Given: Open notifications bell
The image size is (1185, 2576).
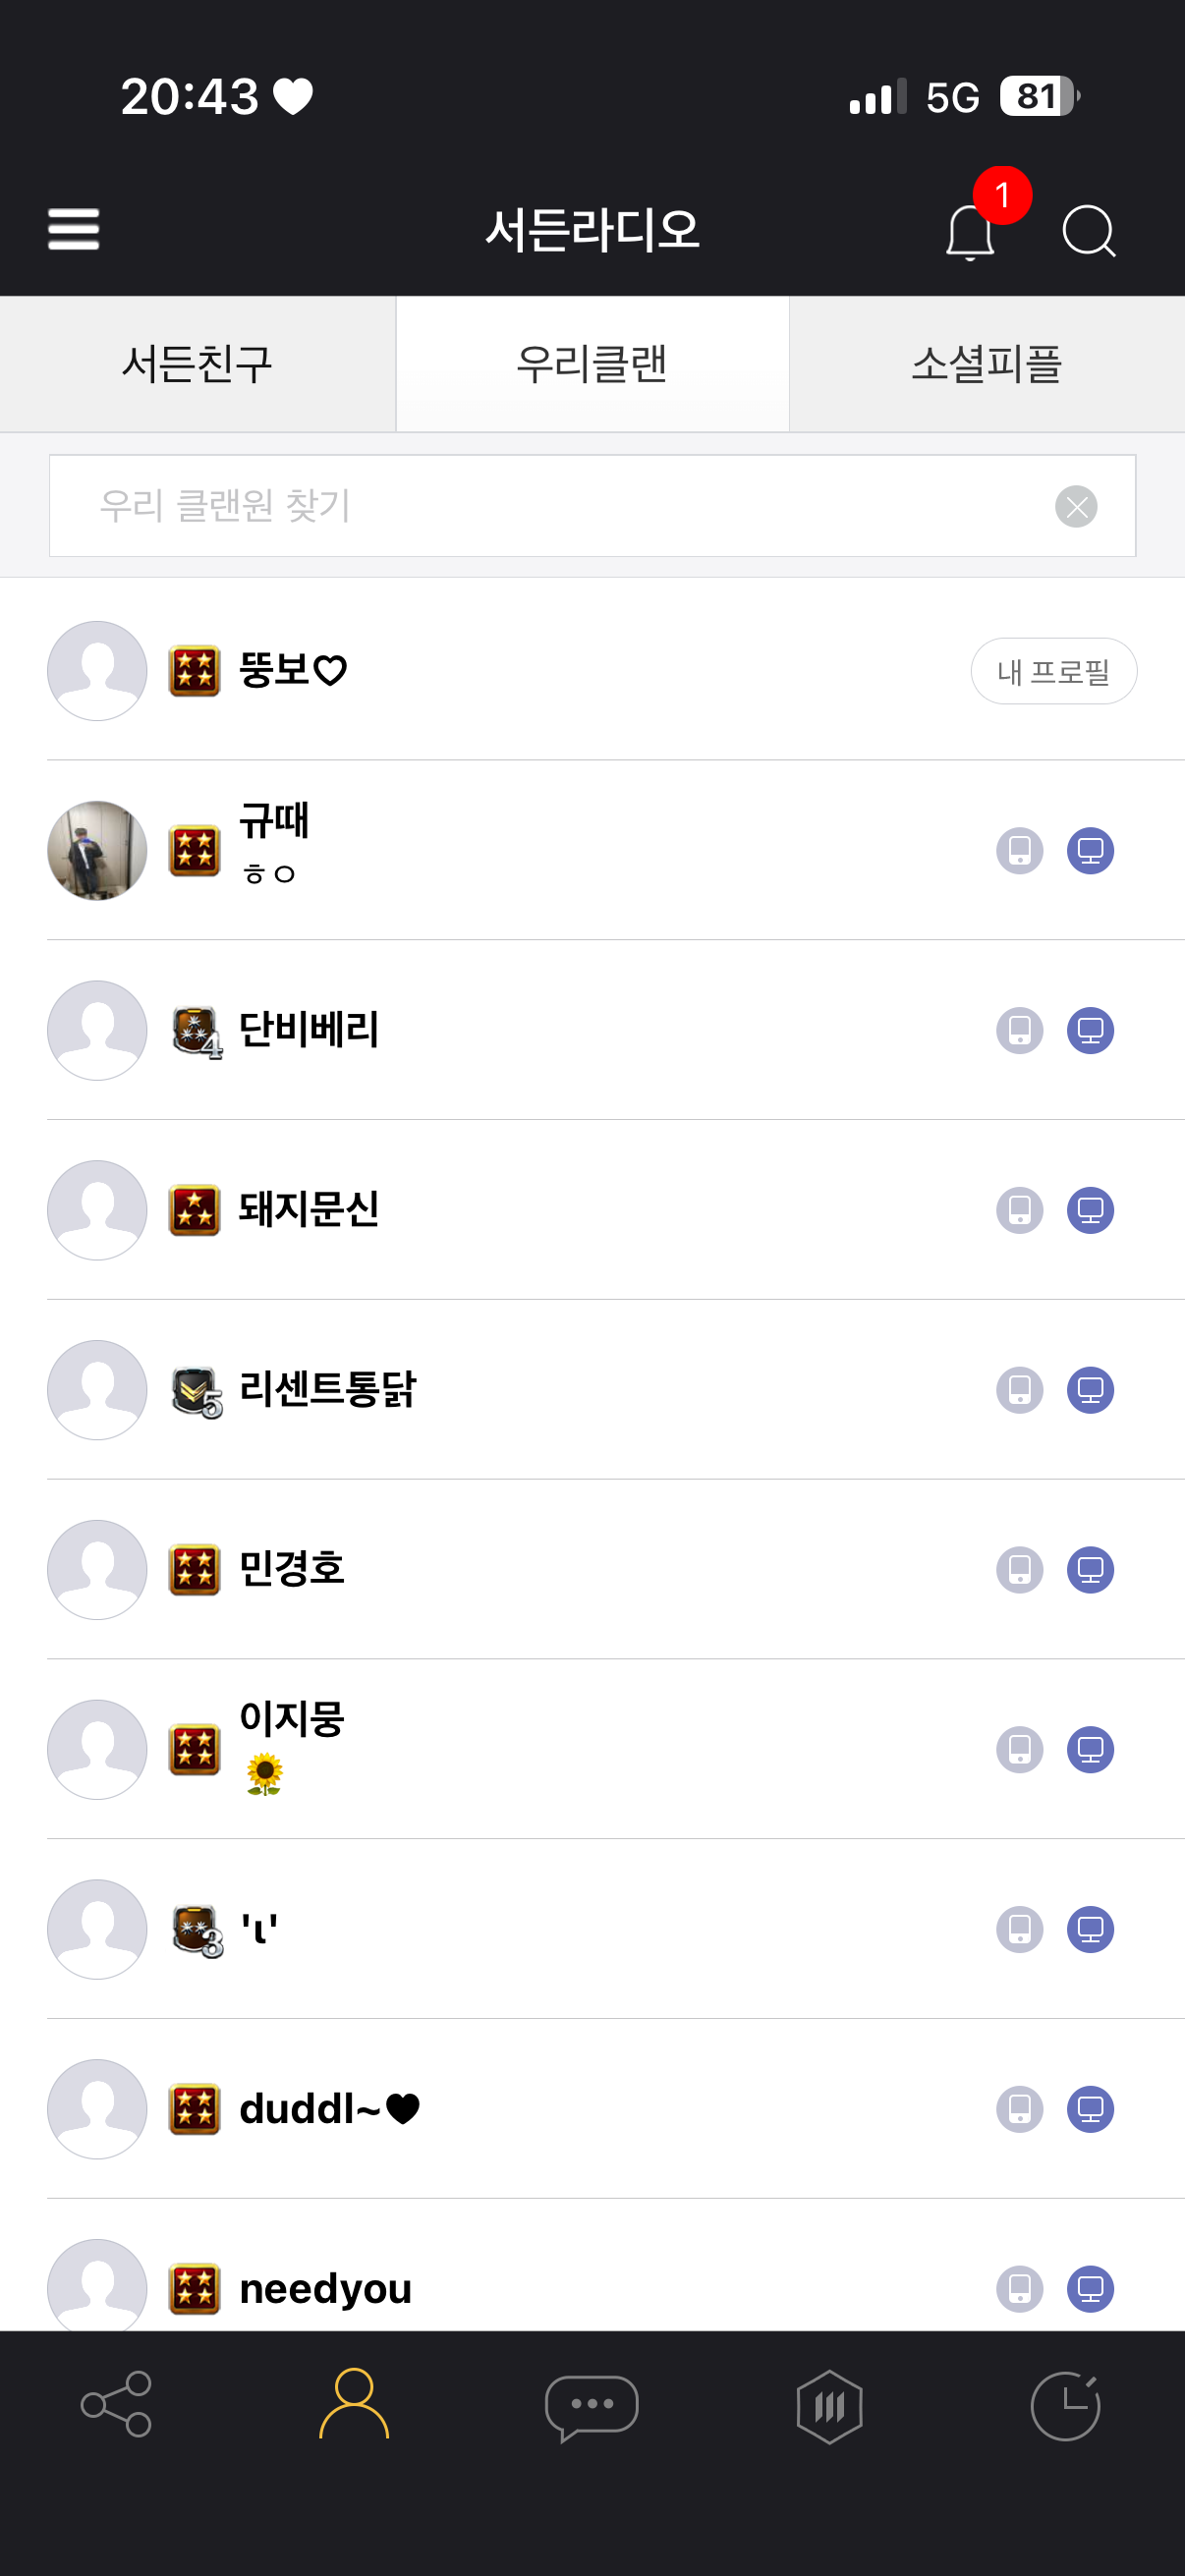Looking at the screenshot, I should tap(969, 232).
